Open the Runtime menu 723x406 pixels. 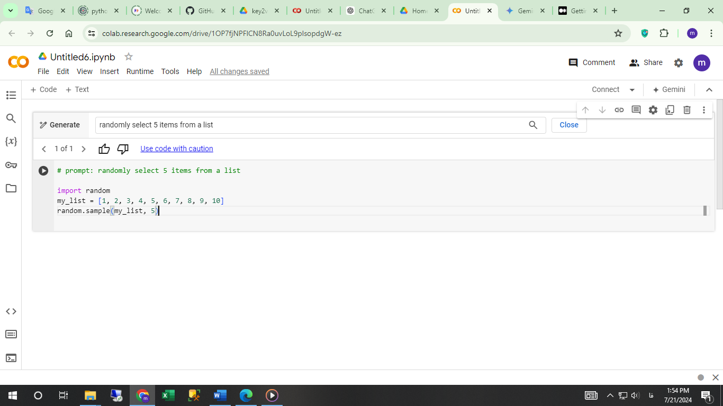pyautogui.click(x=140, y=71)
